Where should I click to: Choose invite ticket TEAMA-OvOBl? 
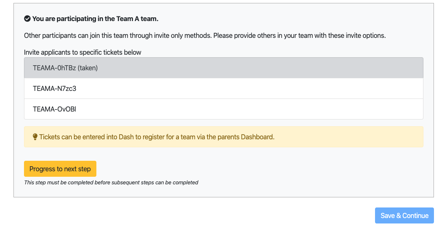coord(223,109)
